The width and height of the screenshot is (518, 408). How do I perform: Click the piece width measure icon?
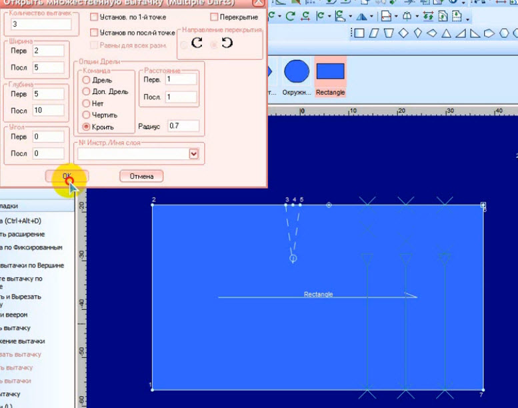[386, 16]
